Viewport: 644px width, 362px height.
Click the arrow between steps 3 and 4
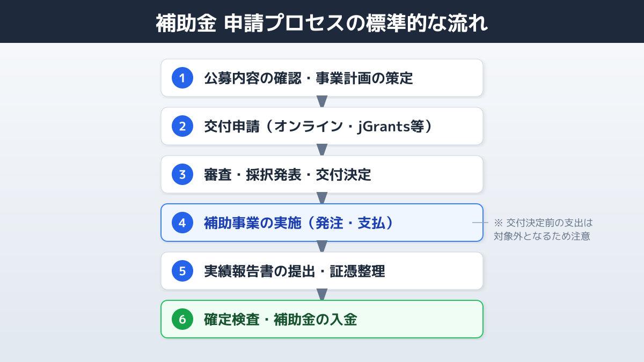pyautogui.click(x=322, y=198)
